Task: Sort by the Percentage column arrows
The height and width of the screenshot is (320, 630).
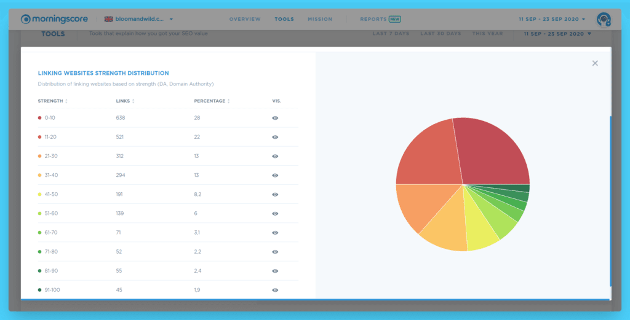Action: [x=229, y=101]
